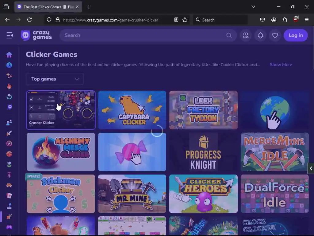
Task: Open the notifications bell icon
Action: [x=260, y=35]
